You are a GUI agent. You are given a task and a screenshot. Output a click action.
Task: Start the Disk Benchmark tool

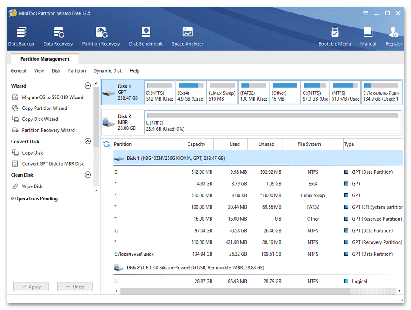pyautogui.click(x=146, y=36)
